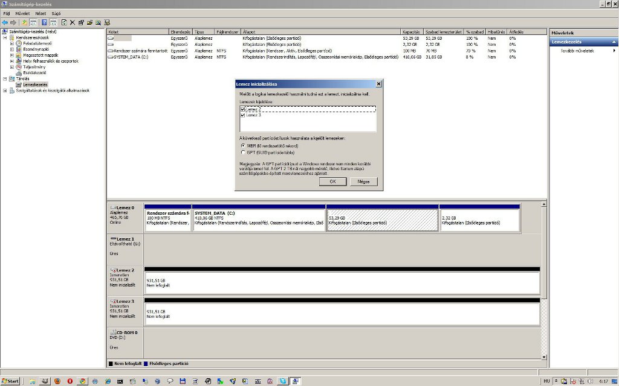Toggle the console tree pane icon
Viewport: 619px width, 386px height.
click(x=33, y=22)
